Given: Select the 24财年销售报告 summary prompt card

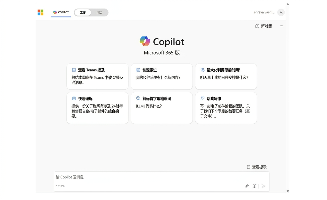Looking at the screenshot, I should (x=98, y=108).
